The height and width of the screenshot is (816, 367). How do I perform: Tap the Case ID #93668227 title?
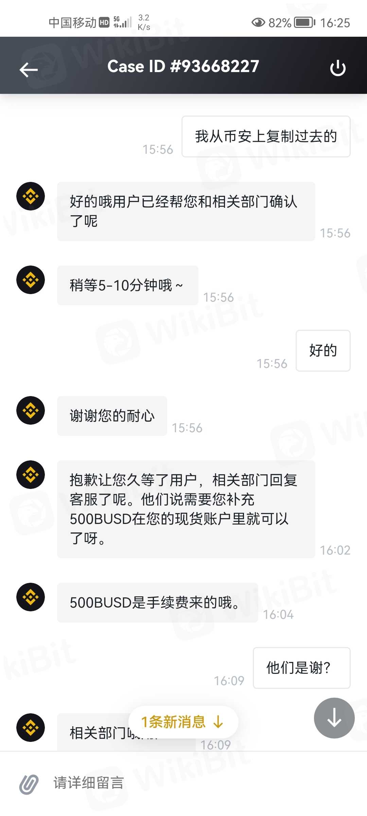[x=183, y=66]
